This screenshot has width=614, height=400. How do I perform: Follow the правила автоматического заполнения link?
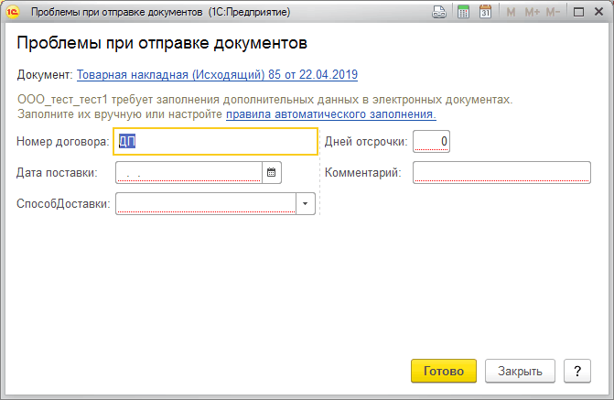(x=330, y=114)
